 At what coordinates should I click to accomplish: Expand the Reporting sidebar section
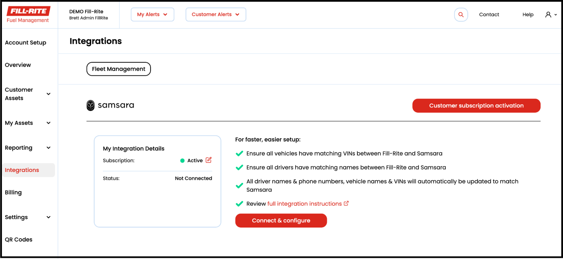coord(48,148)
